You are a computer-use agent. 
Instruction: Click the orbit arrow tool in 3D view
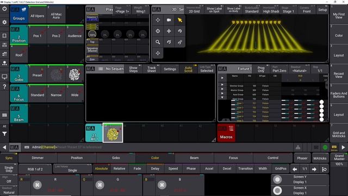click(169, 42)
